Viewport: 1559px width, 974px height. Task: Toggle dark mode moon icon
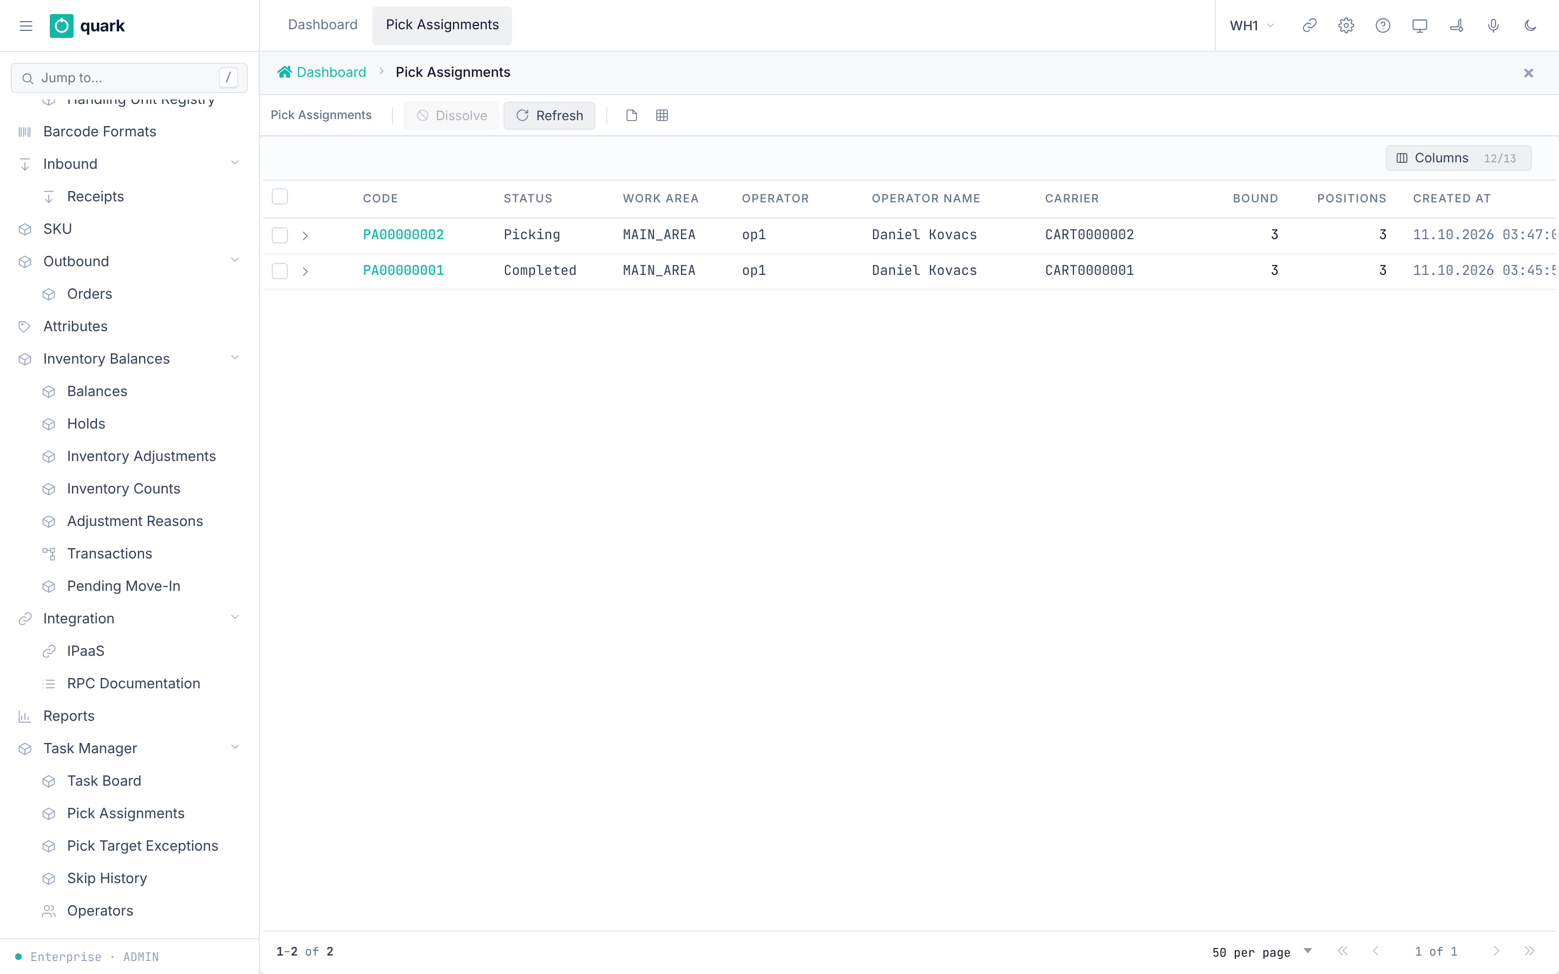coord(1530,26)
